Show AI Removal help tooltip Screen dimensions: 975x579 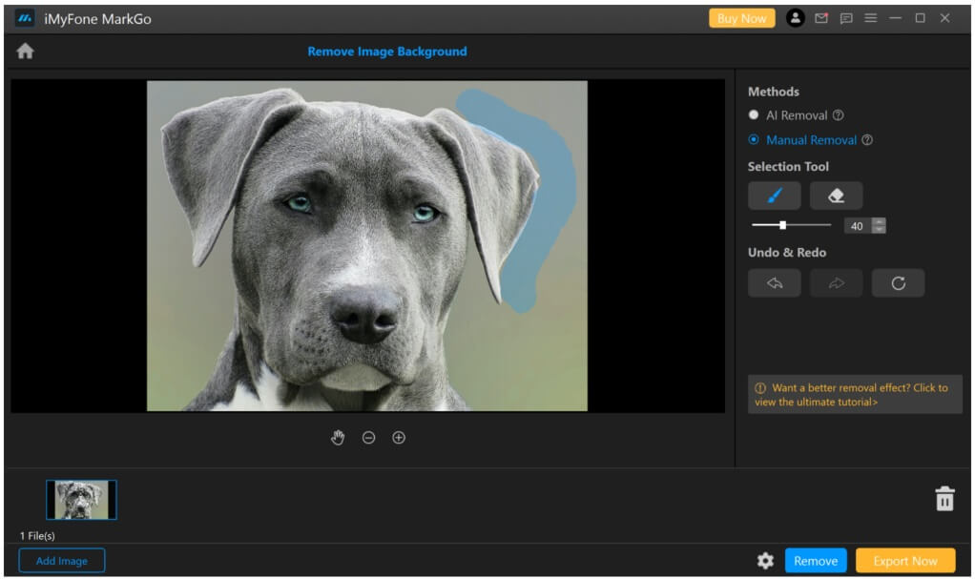pos(839,115)
